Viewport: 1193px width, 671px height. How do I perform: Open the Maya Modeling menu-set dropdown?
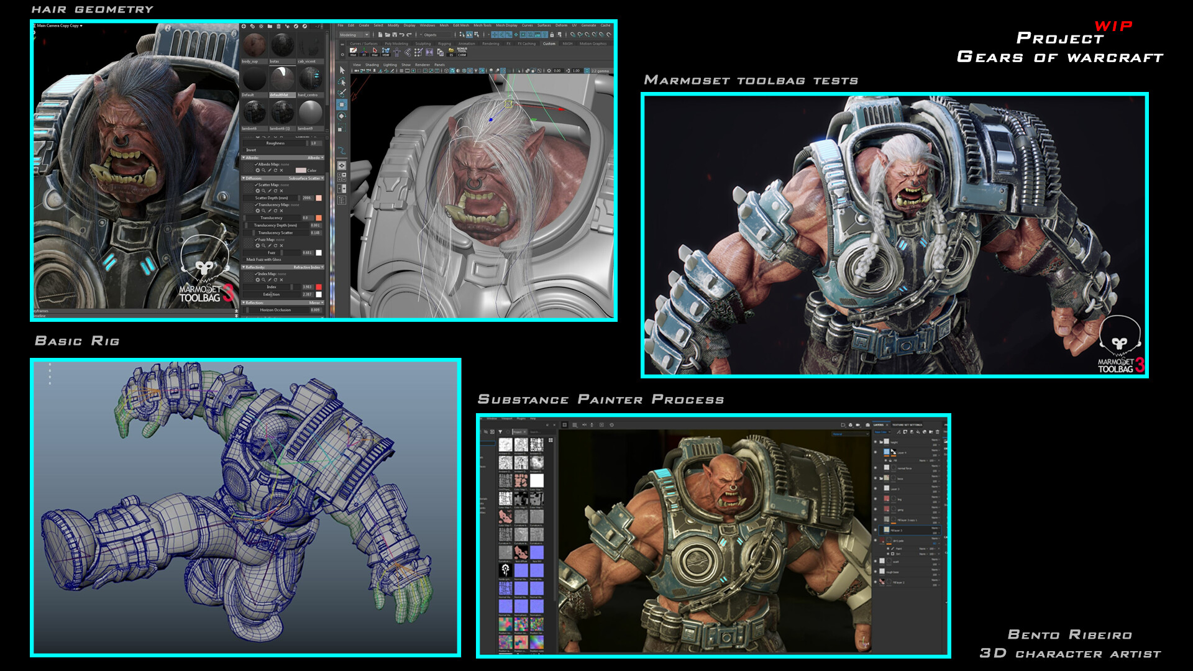354,35
